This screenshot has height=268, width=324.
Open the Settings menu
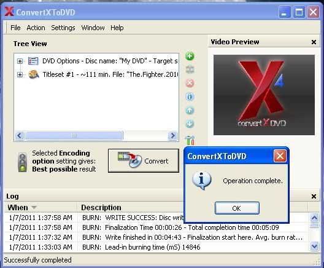63,28
